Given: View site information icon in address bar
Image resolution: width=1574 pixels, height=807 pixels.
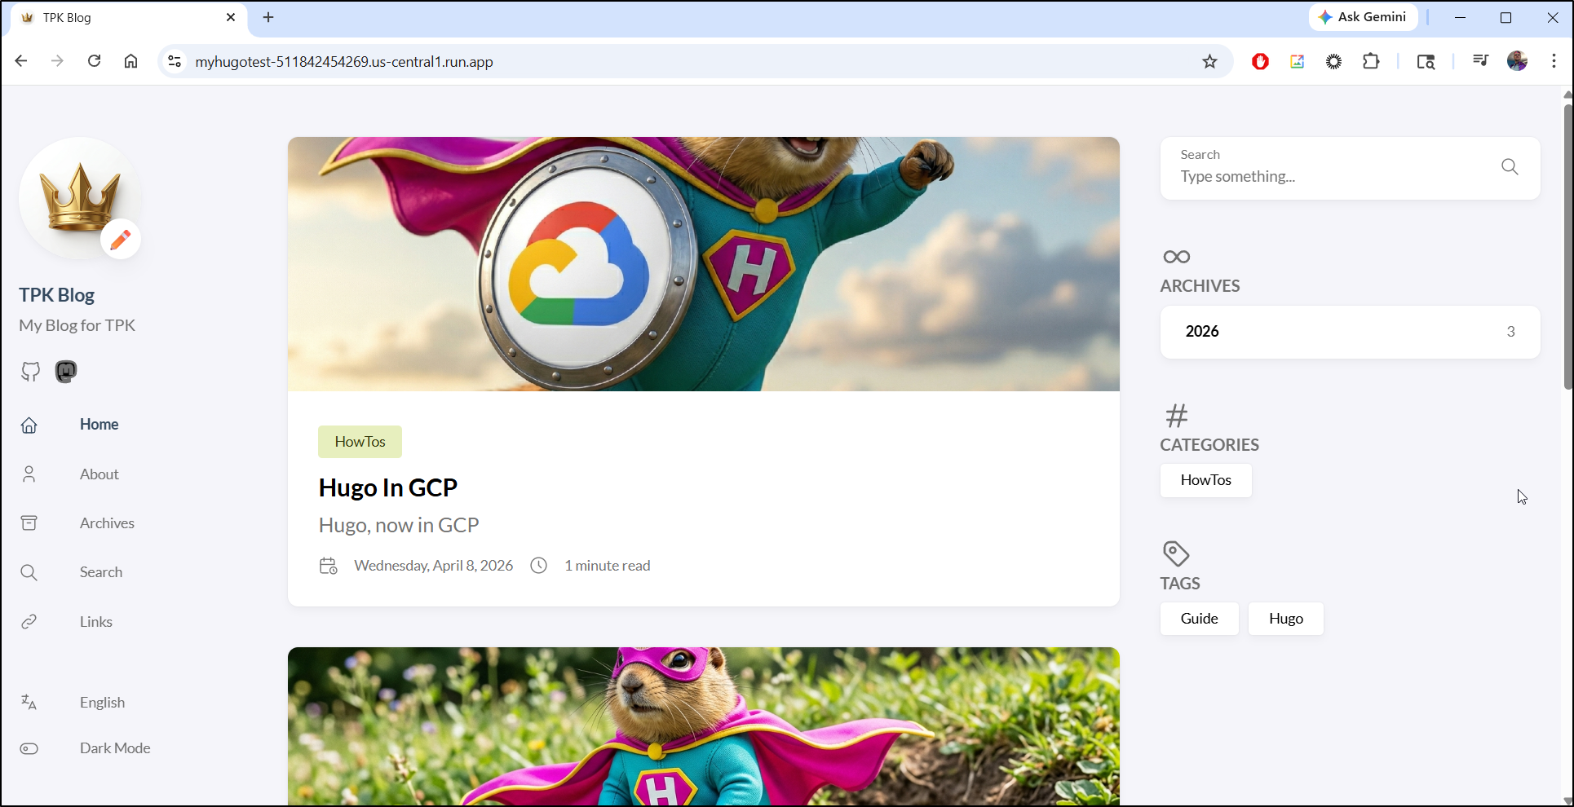Looking at the screenshot, I should [175, 62].
